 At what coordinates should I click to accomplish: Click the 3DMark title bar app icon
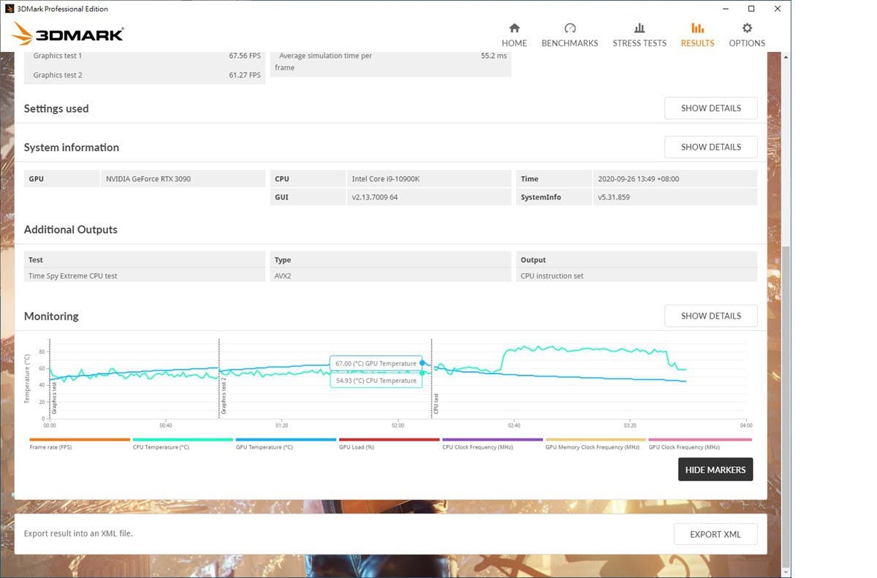coord(10,9)
